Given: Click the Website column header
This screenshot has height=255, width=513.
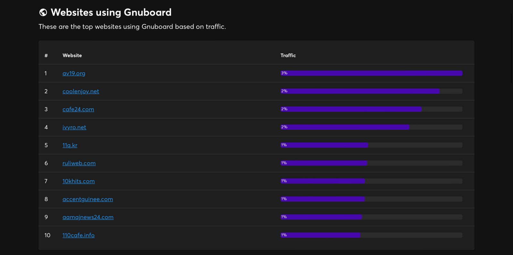Looking at the screenshot, I should 72,56.
